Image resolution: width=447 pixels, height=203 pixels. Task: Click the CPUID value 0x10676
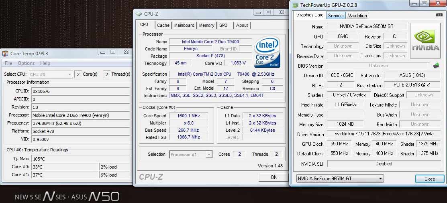pyautogui.click(x=80, y=91)
